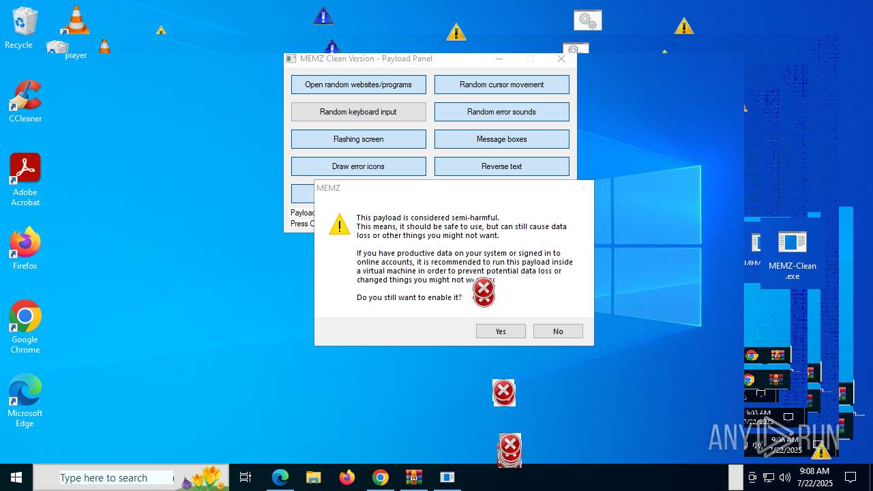This screenshot has width=873, height=491.
Task: Open the Microsoft Edge desktop shortcut
Action: [25, 401]
